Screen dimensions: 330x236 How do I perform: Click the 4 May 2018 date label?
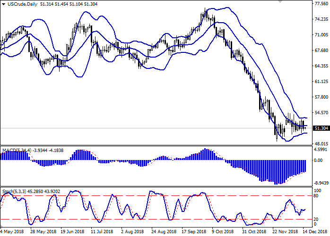click(x=13, y=232)
